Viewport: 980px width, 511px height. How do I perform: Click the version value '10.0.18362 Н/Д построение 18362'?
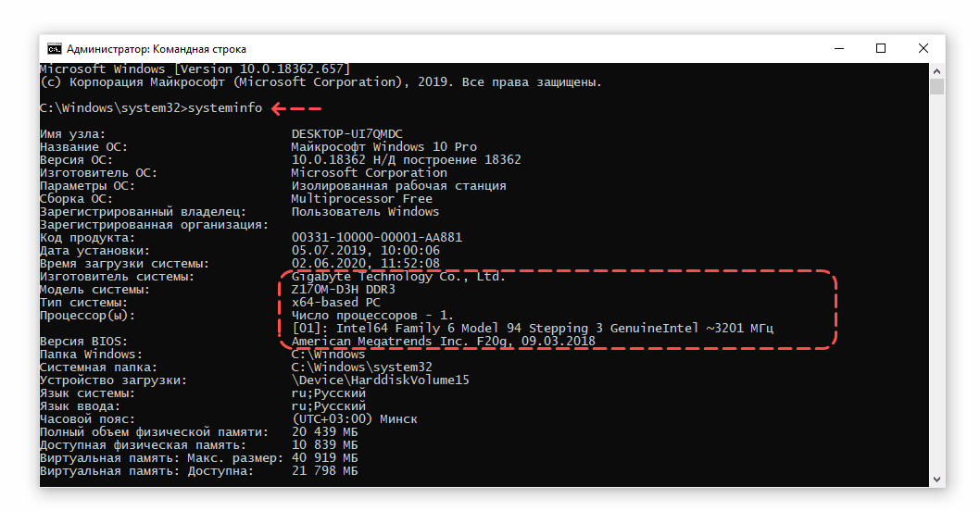pyautogui.click(x=407, y=160)
